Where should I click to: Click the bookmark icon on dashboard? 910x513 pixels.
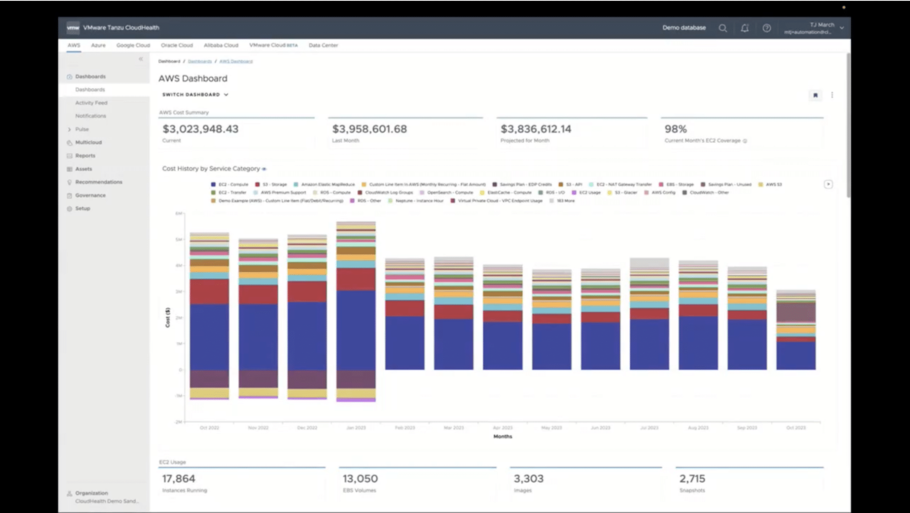[815, 95]
